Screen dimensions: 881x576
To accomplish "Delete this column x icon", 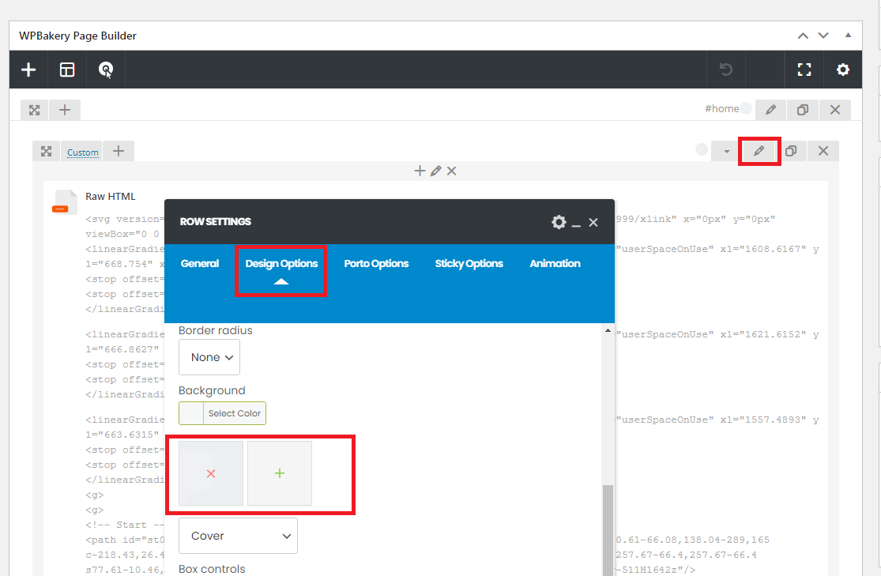I will 451,171.
